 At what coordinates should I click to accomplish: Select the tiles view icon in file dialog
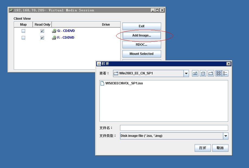[218, 73]
